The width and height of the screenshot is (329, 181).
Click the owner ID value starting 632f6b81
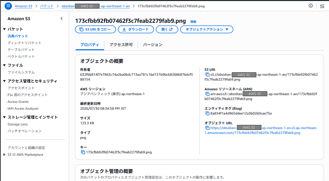point(136,77)
